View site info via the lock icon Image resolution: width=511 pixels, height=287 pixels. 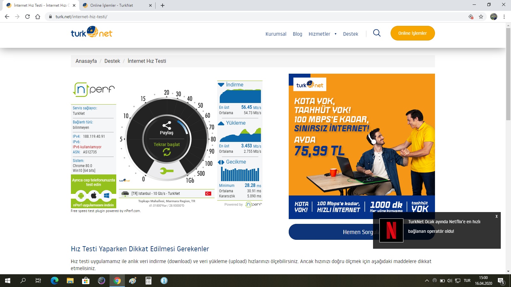point(50,17)
